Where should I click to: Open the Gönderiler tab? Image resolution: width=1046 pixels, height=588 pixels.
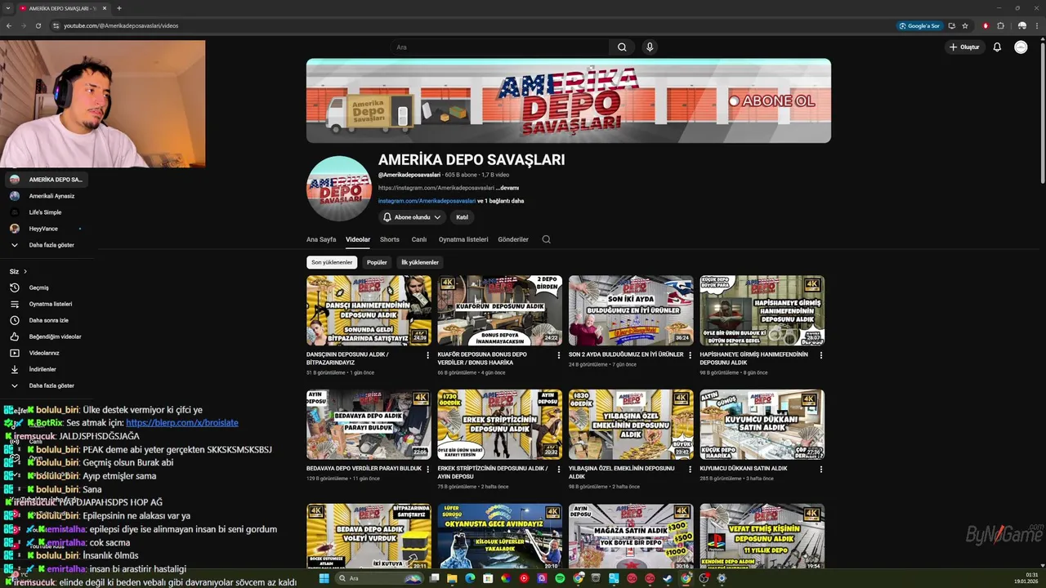[x=513, y=239]
